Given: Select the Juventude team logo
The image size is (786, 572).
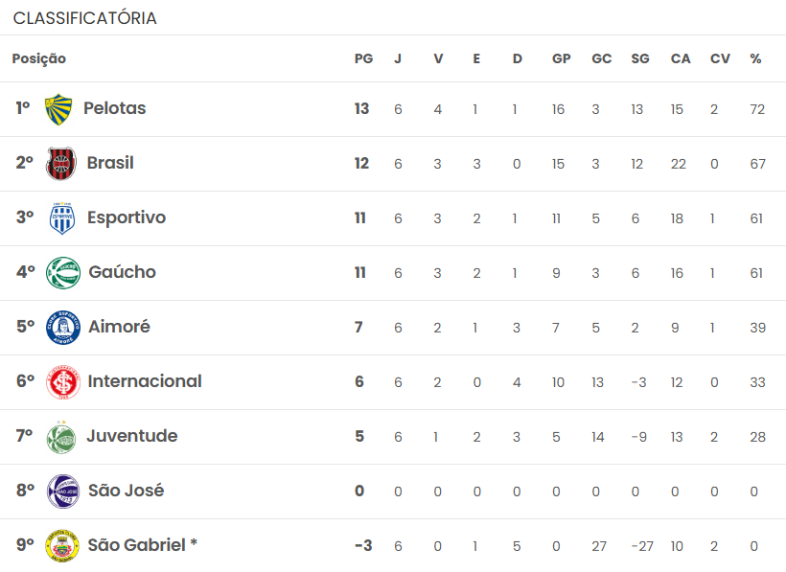Looking at the screenshot, I should (x=61, y=437).
